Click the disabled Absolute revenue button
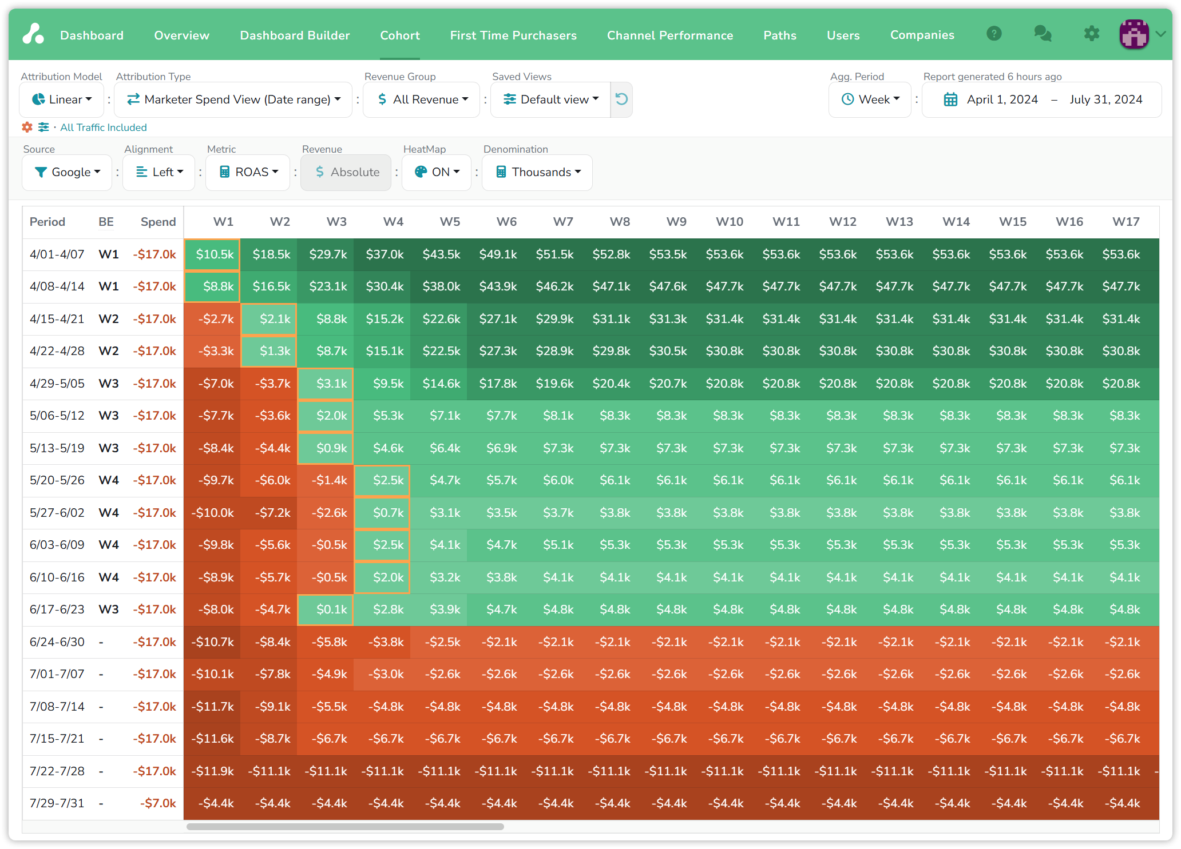Screen dimensions: 1181x849 346,172
